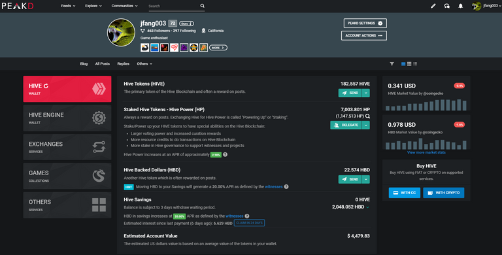
Task: Open the Stats info pill
Action: point(186,24)
